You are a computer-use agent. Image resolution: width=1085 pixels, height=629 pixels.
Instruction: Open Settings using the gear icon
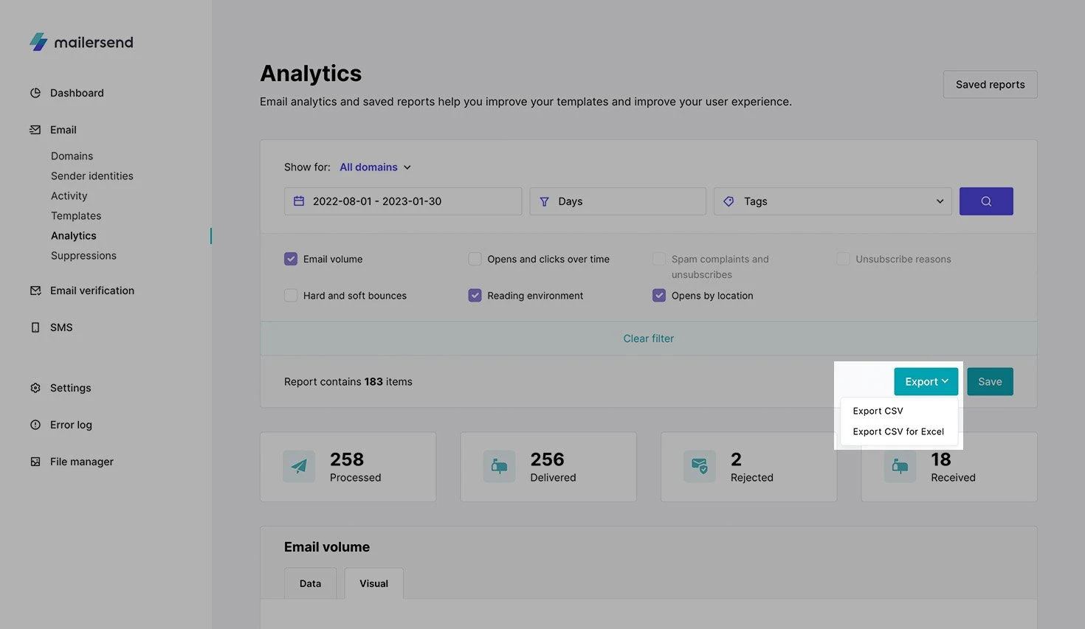click(x=35, y=388)
